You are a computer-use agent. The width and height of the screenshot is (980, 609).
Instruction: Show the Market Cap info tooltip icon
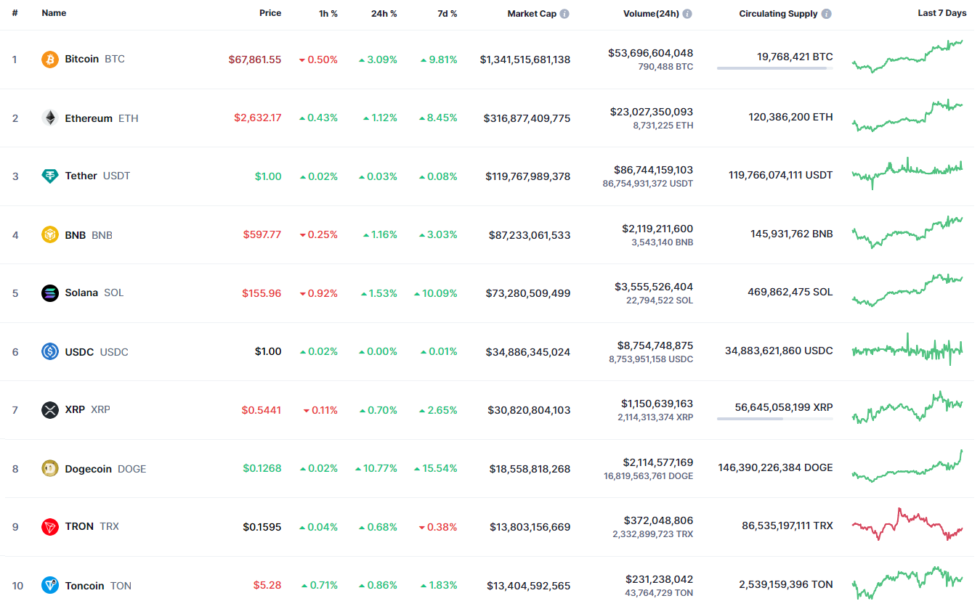[564, 14]
